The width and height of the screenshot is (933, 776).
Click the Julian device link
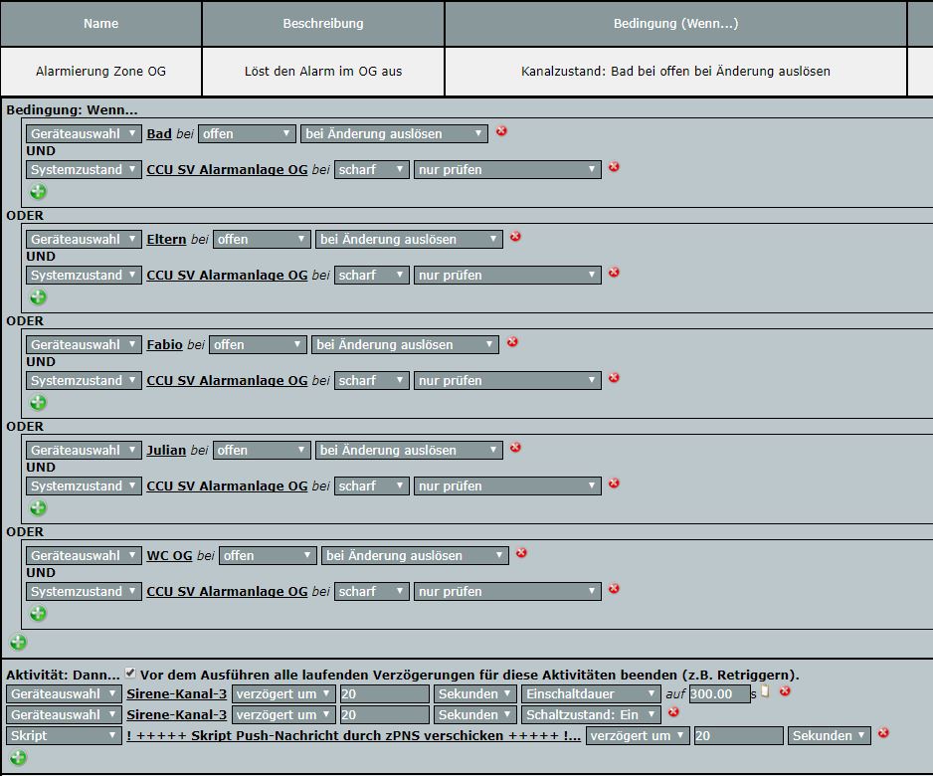coord(167,450)
